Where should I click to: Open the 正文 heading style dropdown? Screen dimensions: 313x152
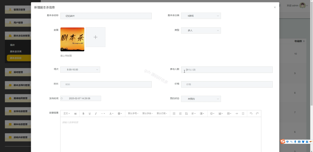(x=66, y=114)
